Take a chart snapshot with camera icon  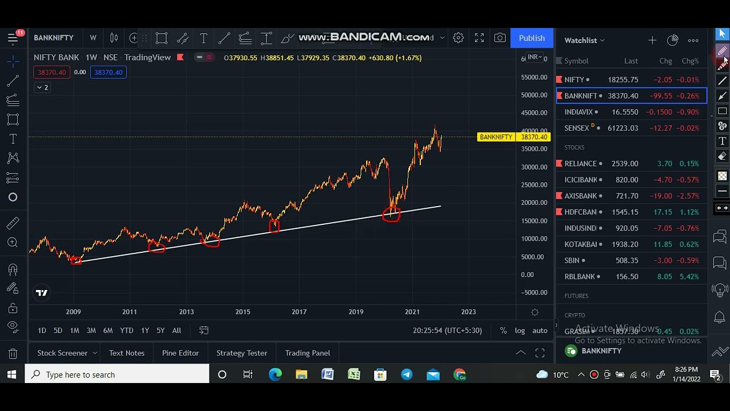click(x=500, y=38)
